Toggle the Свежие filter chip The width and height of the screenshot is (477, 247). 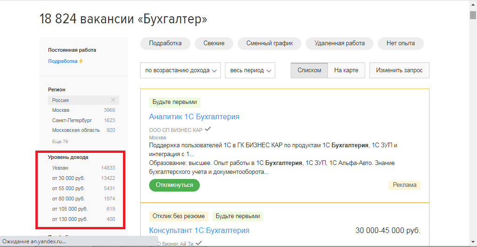pyautogui.click(x=214, y=43)
